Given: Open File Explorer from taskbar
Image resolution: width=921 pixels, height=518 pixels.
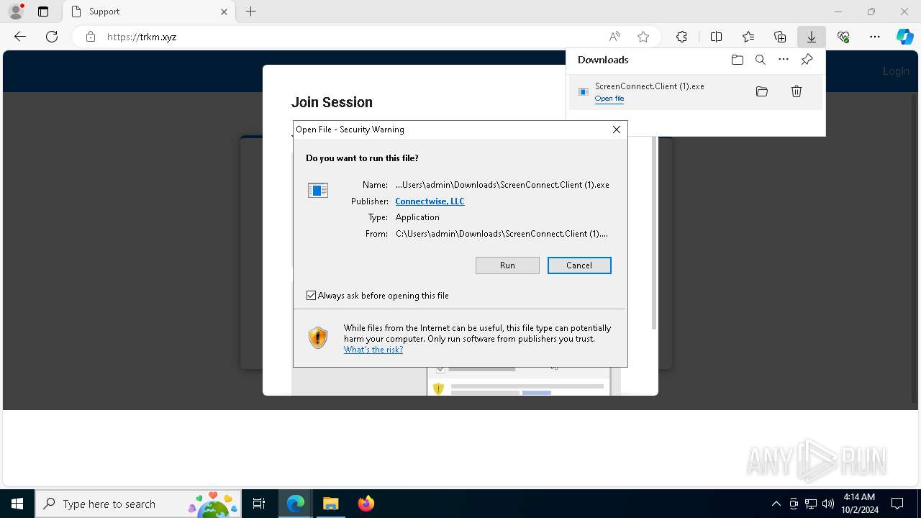Looking at the screenshot, I should [331, 504].
